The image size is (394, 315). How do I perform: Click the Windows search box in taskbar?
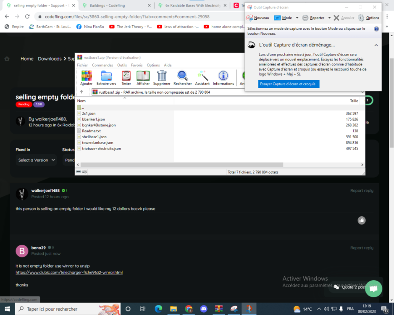[x=59, y=309]
